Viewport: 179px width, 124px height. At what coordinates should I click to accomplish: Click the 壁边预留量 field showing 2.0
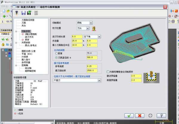136,76
